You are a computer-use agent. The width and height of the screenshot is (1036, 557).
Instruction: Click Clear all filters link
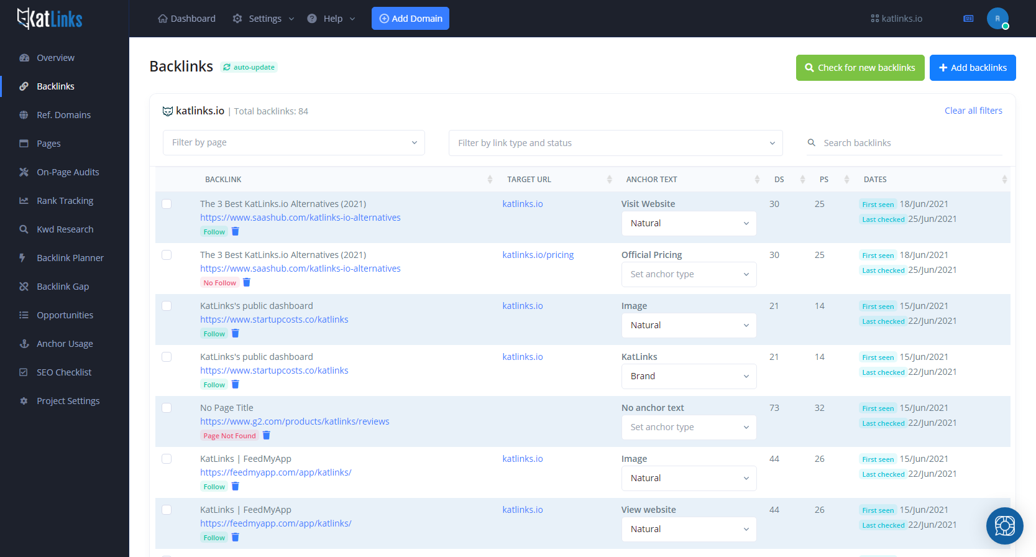[973, 111]
